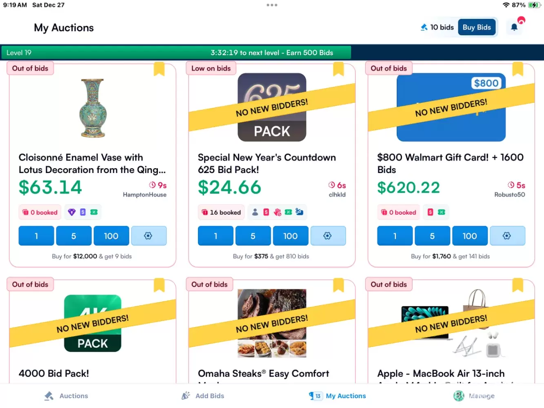Toggle bookmark on the Cloisonné Enamel Vase card
This screenshot has width=544, height=408.
coord(159,69)
